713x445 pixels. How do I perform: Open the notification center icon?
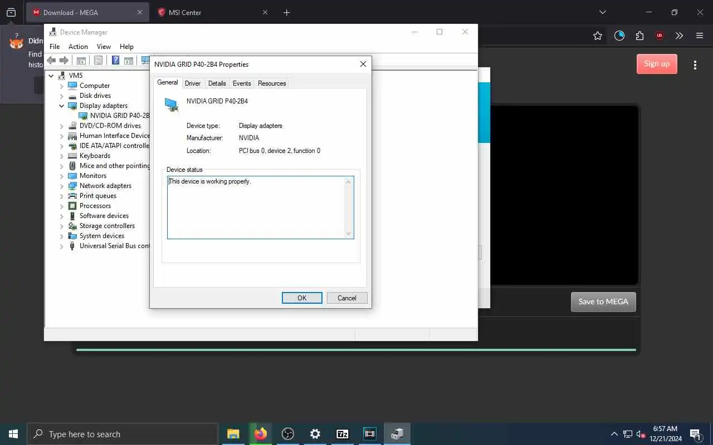point(695,434)
